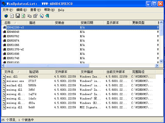Click horizontal scrollbar right arrow
This screenshot has height=123, width=165.
157,66
